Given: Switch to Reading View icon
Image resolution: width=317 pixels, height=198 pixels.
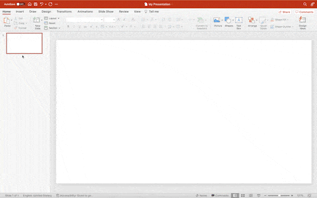Looking at the screenshot, I should 251,196.
